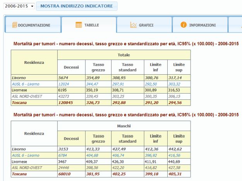The width and height of the screenshot is (242, 181).
Task: Click the Tabelle tab grid icon
Action: (x=79, y=25)
